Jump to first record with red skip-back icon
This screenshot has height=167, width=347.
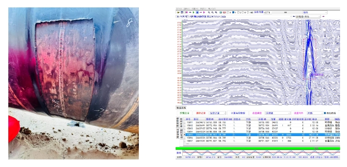tap(187, 13)
